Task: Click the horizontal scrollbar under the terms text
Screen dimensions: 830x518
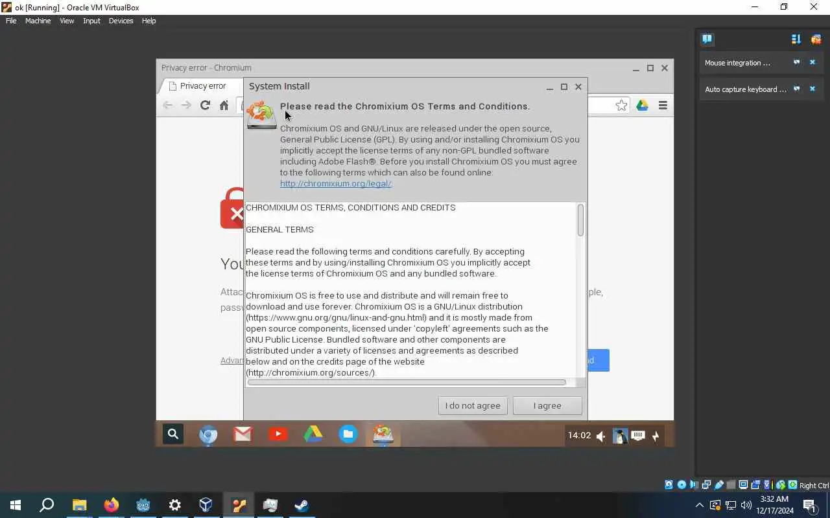Action: click(x=407, y=382)
